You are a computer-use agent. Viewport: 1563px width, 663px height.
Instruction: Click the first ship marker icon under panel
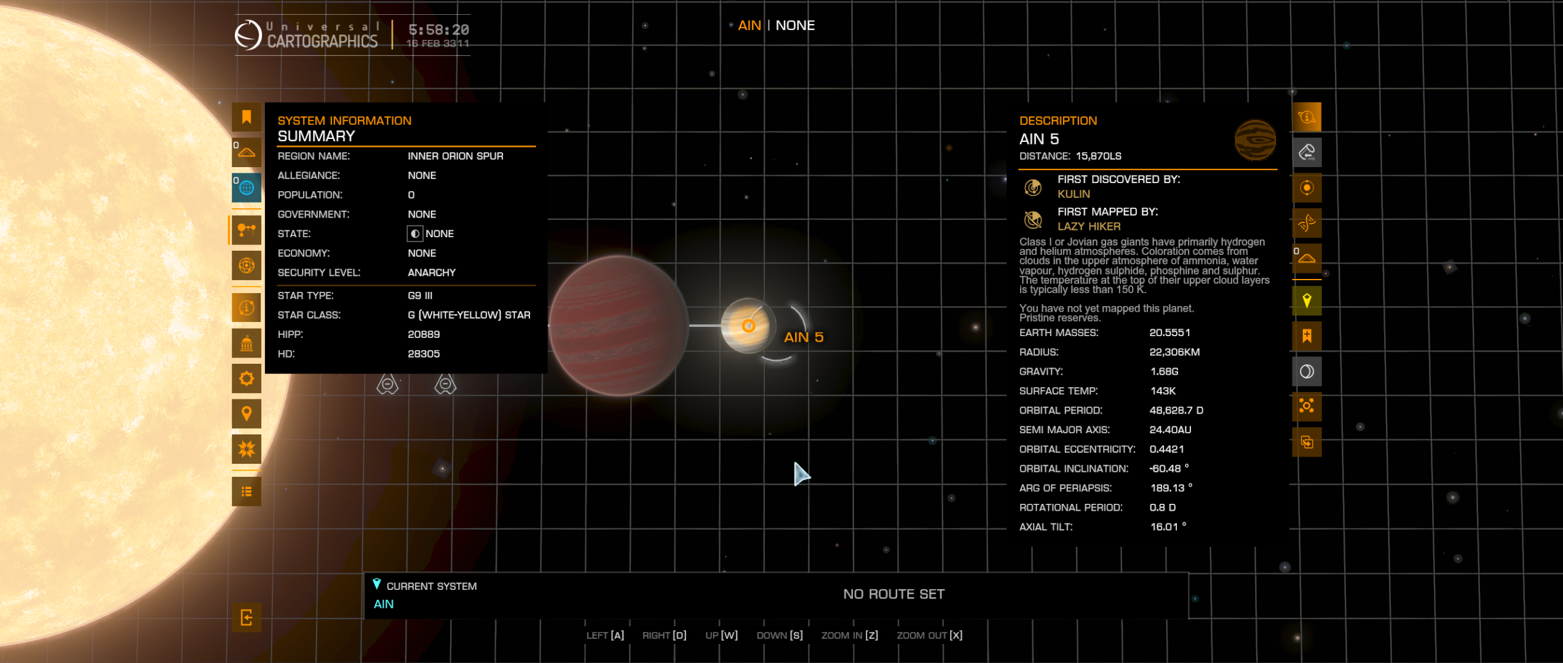coord(387,384)
